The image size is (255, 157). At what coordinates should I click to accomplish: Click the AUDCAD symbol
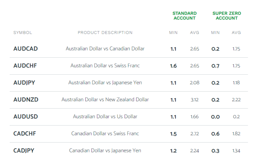click(x=25, y=48)
